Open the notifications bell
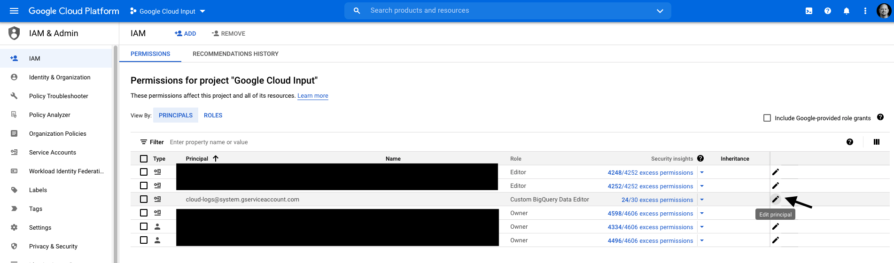This screenshot has height=263, width=894. [x=847, y=11]
